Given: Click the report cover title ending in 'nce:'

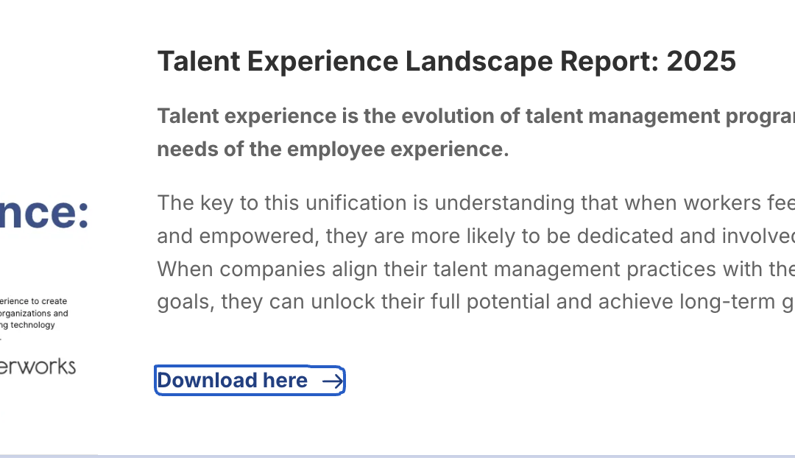Looking at the screenshot, I should [44, 213].
